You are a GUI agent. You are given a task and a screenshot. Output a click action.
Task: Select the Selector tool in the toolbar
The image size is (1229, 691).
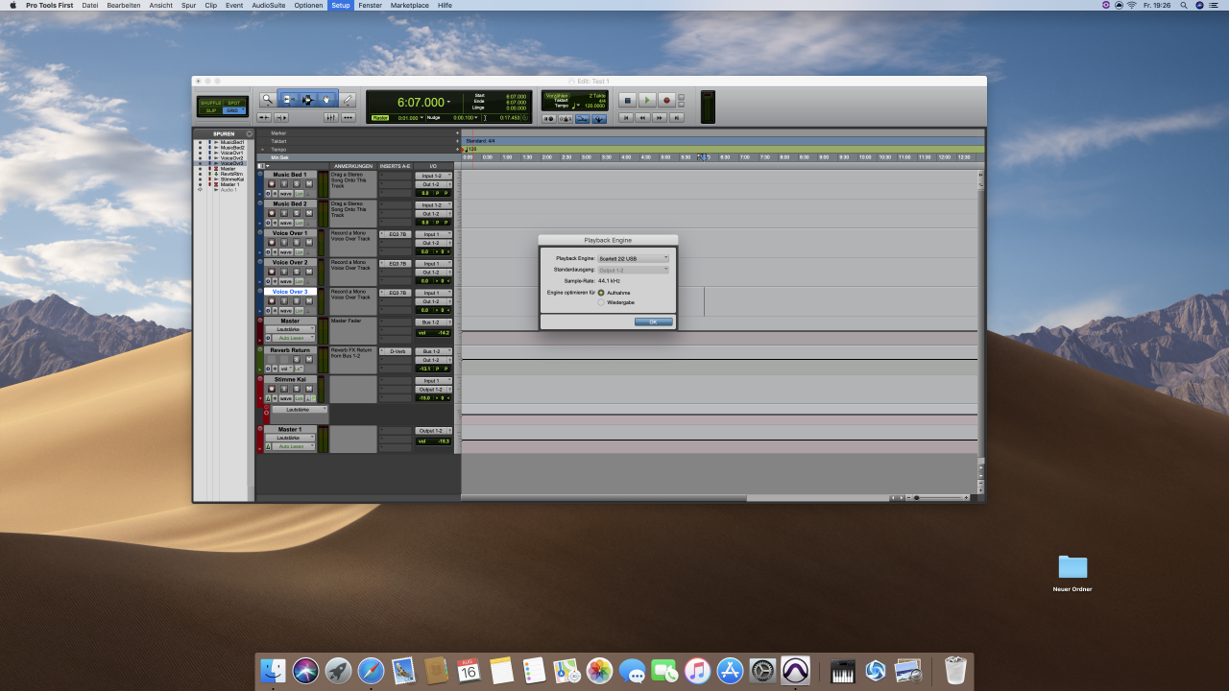(x=307, y=100)
